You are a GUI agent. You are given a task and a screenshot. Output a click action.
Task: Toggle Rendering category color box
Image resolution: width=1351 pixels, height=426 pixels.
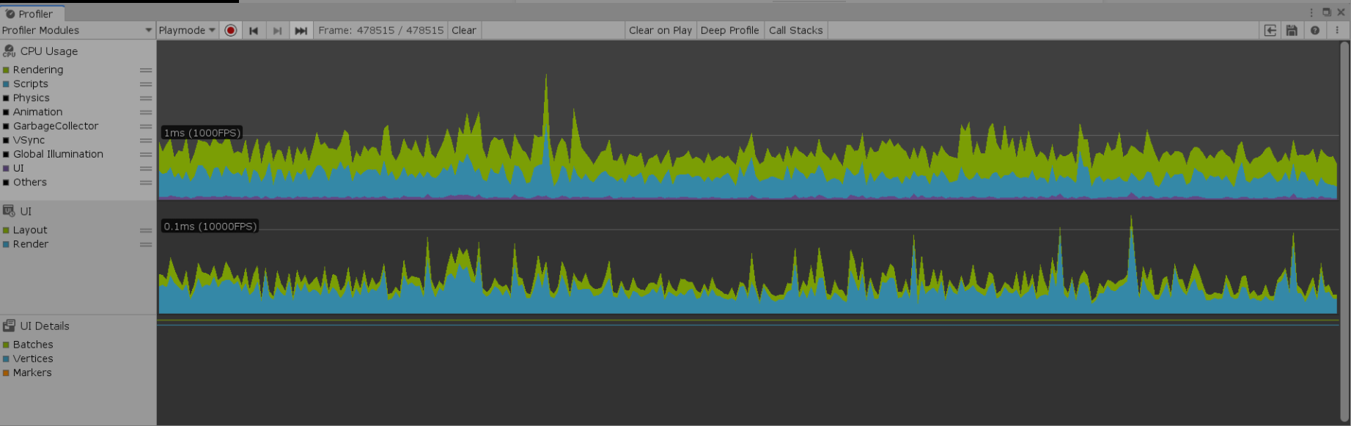tap(6, 70)
